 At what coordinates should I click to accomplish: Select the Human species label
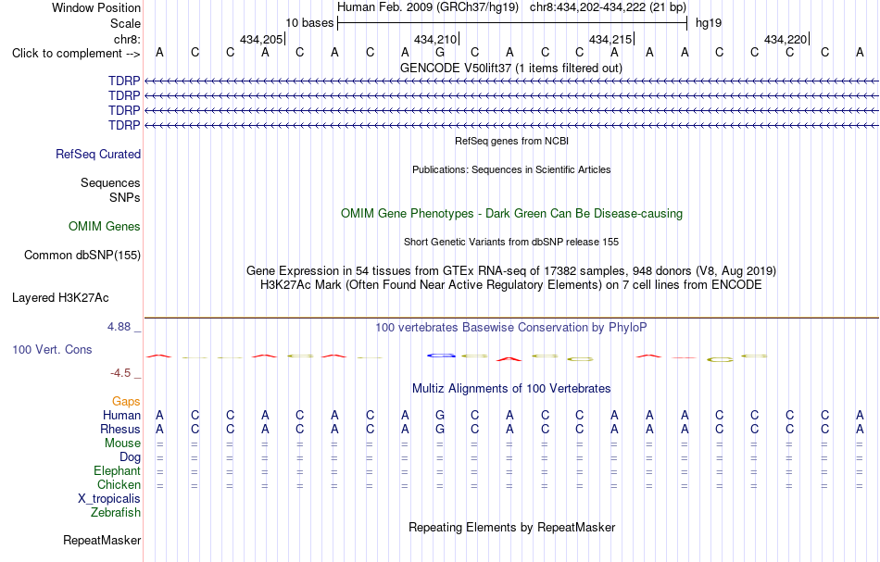121,416
